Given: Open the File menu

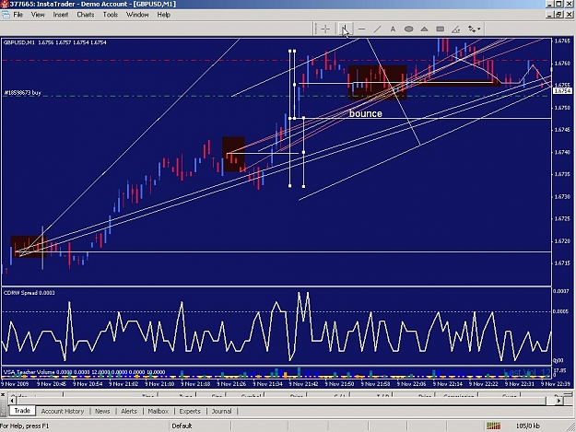Looking at the screenshot, I should (x=18, y=15).
